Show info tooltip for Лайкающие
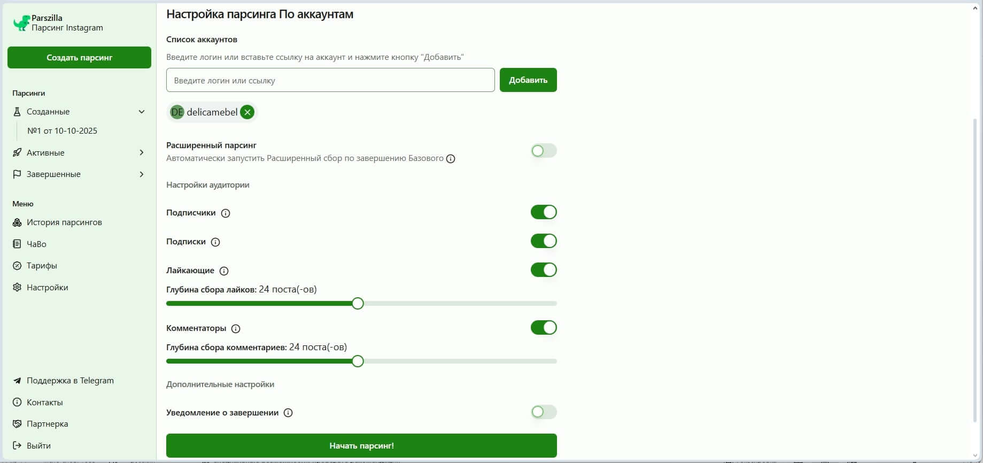The image size is (983, 463). 224,271
